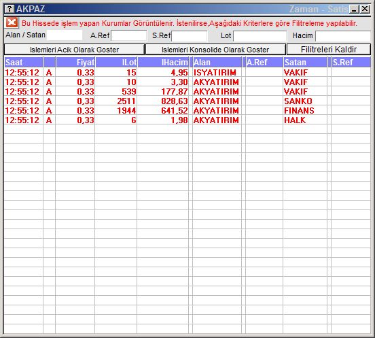Click Filitreleri Kaldir button
Screen dimensions: 375x338
point(329,50)
